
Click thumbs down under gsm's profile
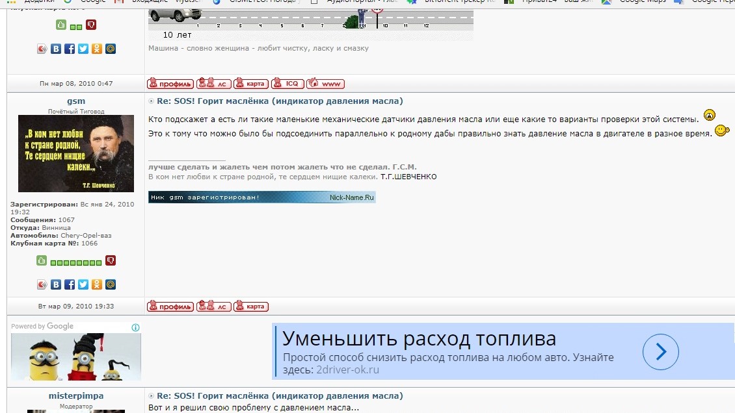(111, 260)
